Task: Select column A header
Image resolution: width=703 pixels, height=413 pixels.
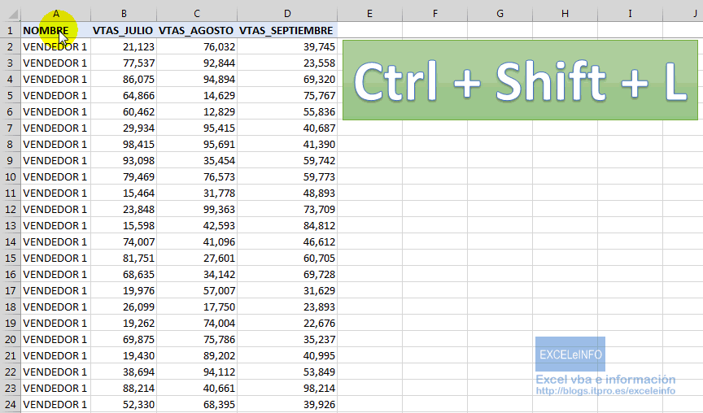Action: point(56,14)
